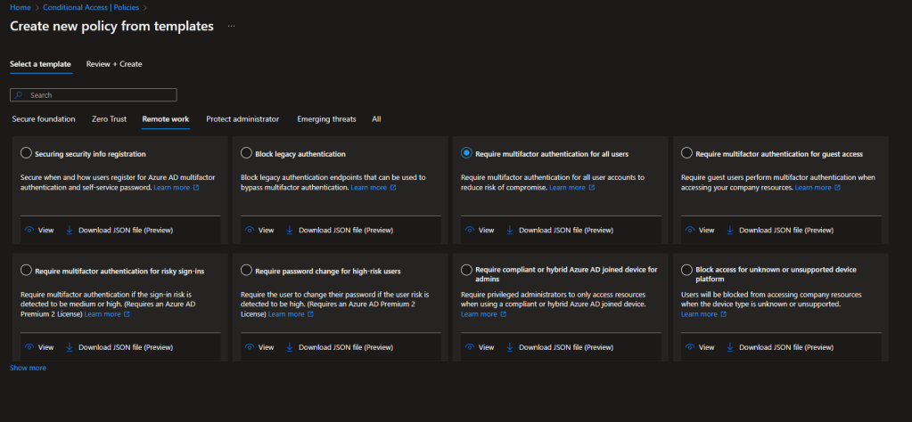Click the eye View icon for risky sign-ins template
The image size is (912, 422).
[x=29, y=347]
